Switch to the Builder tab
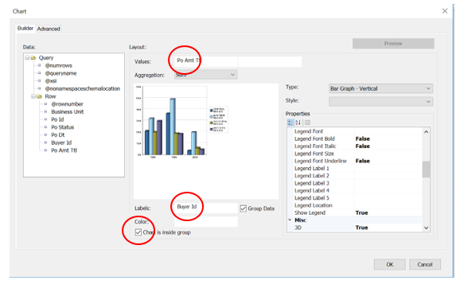 point(25,29)
